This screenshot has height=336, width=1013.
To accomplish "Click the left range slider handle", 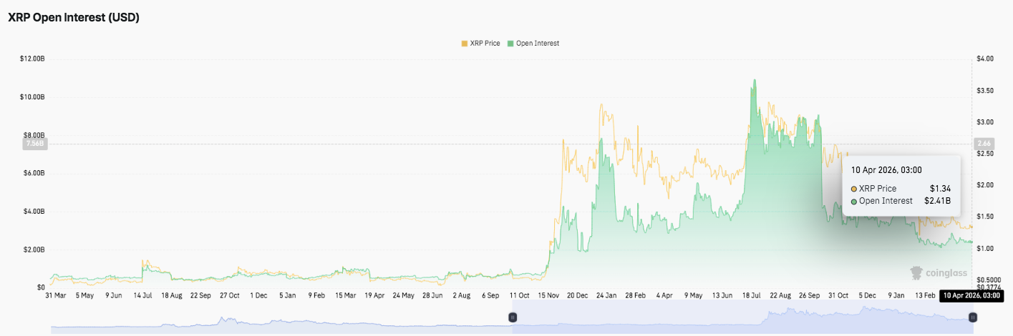I will pyautogui.click(x=513, y=317).
